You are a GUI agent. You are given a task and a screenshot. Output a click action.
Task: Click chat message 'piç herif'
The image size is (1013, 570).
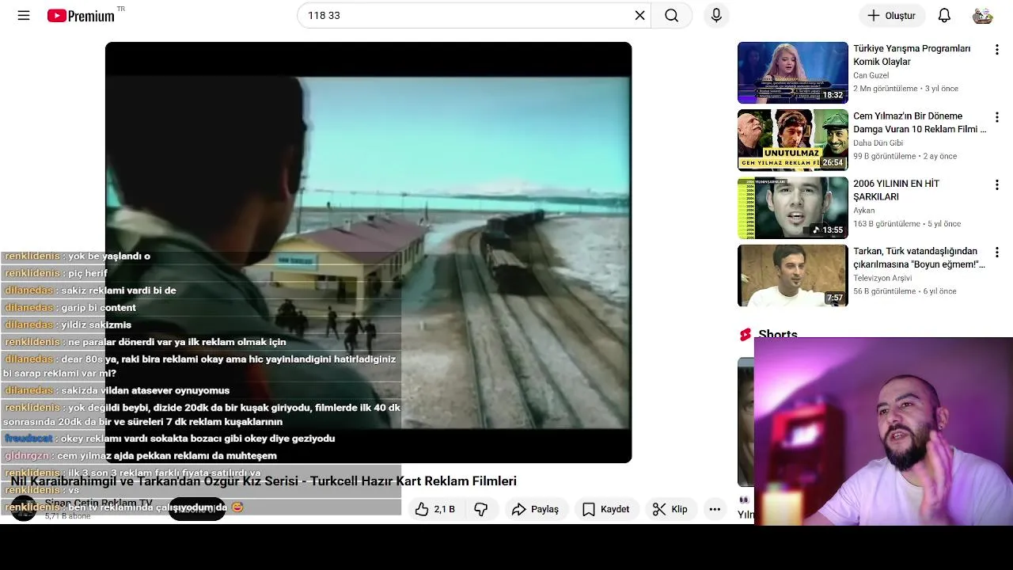point(88,273)
